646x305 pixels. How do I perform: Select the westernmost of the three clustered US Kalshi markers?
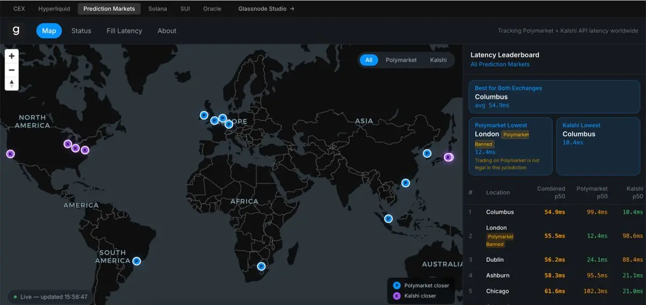(x=68, y=144)
